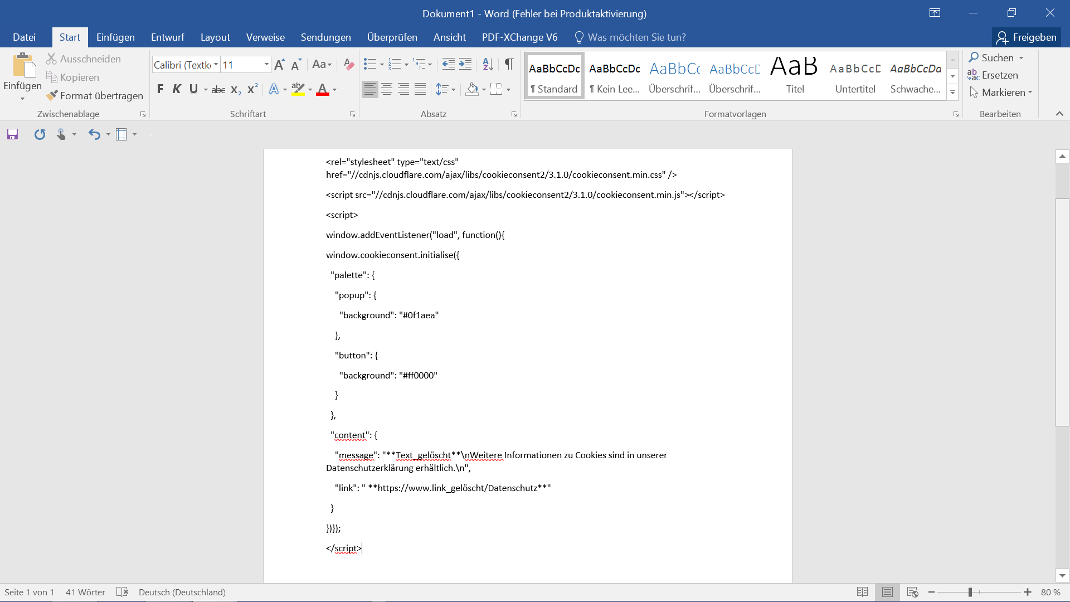Apply subscript formatting
The image size is (1070, 602).
tap(236, 89)
